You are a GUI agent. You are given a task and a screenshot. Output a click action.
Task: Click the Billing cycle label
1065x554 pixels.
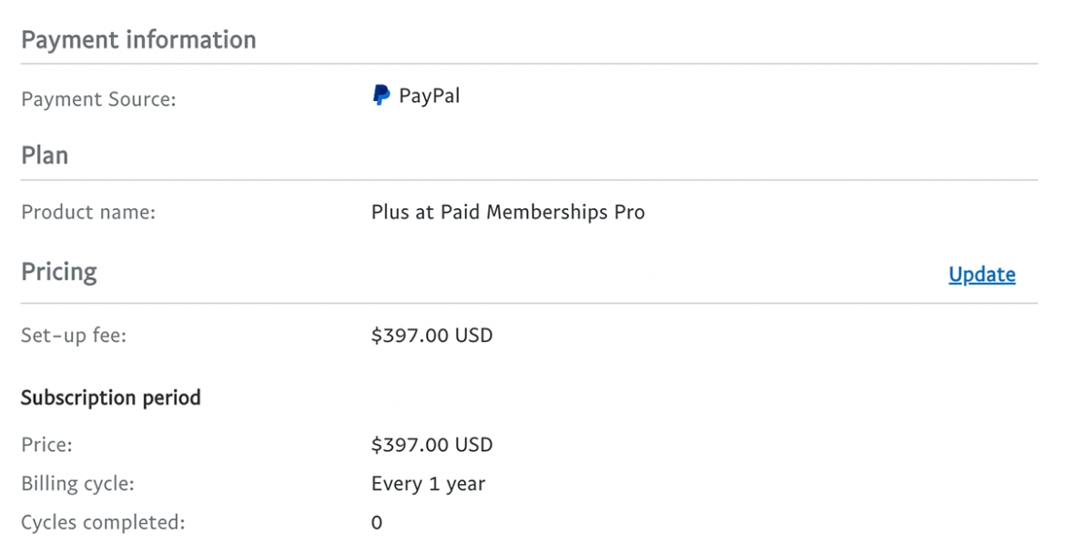tap(76, 483)
